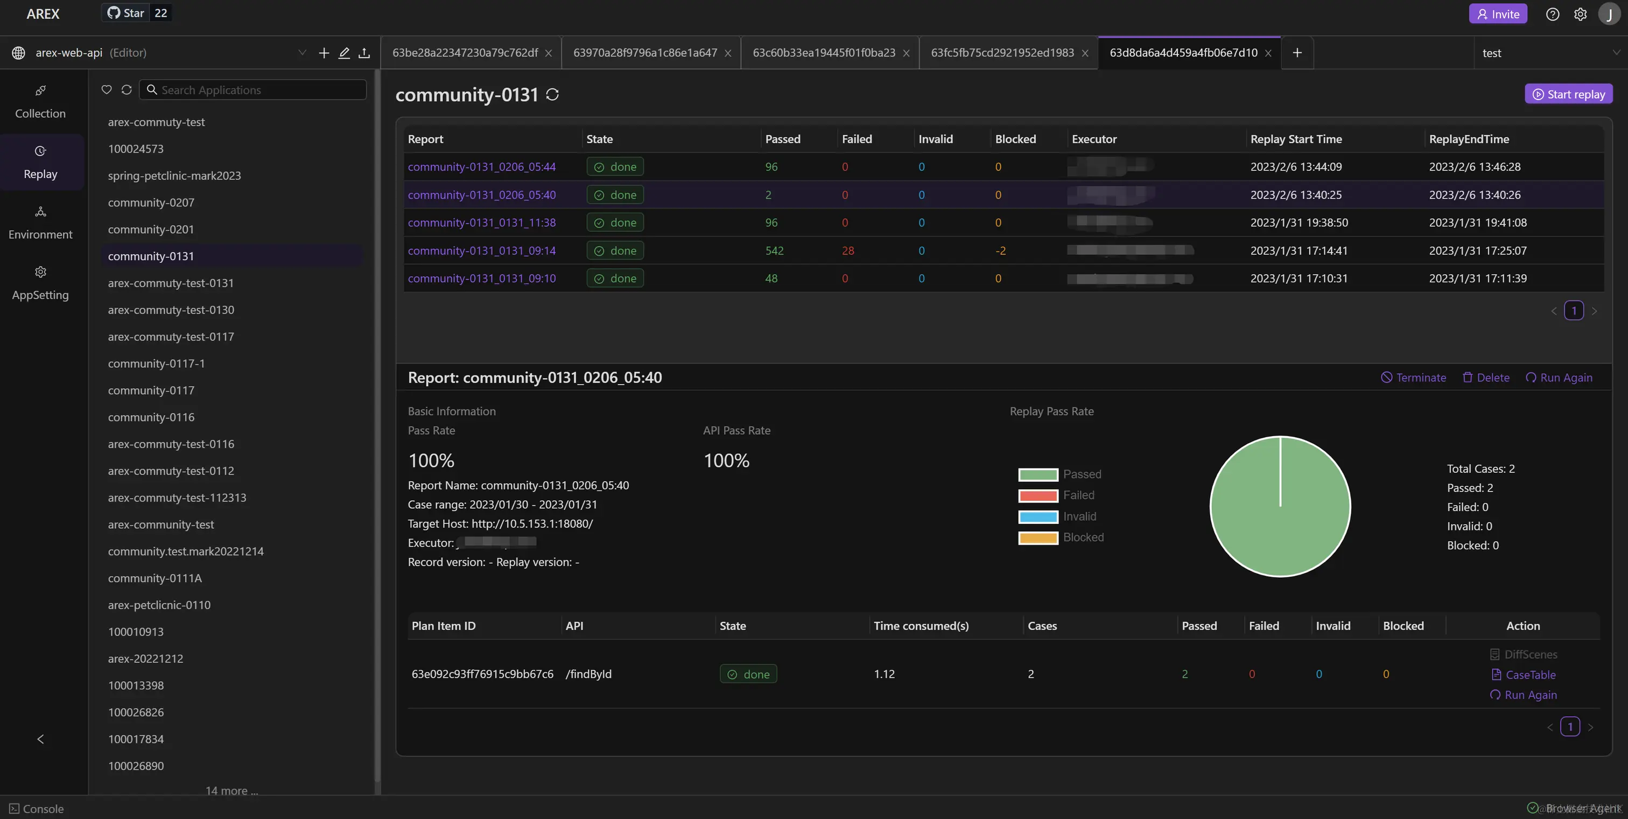Expand the arex-web-api workspace dropdown
This screenshot has width=1628, height=819.
click(302, 53)
